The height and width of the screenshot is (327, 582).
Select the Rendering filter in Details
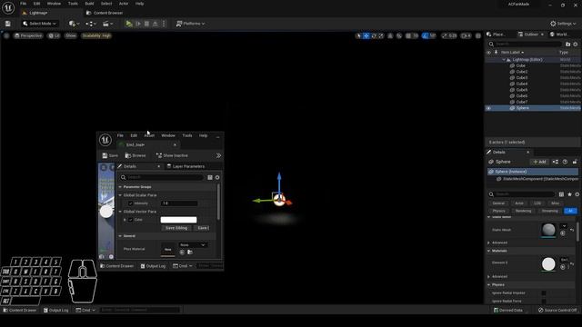tap(523, 211)
